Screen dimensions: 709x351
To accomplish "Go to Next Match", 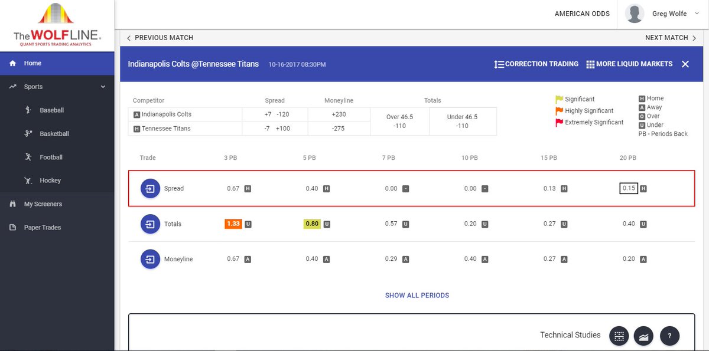I will tap(671, 38).
